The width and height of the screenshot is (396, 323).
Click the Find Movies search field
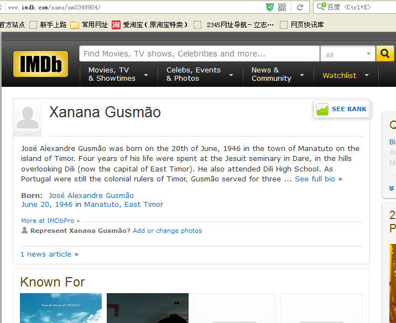pyautogui.click(x=200, y=54)
